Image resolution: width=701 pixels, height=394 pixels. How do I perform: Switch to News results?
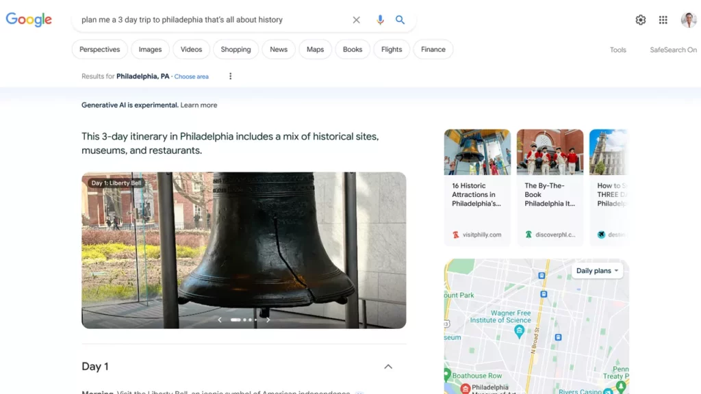(279, 49)
